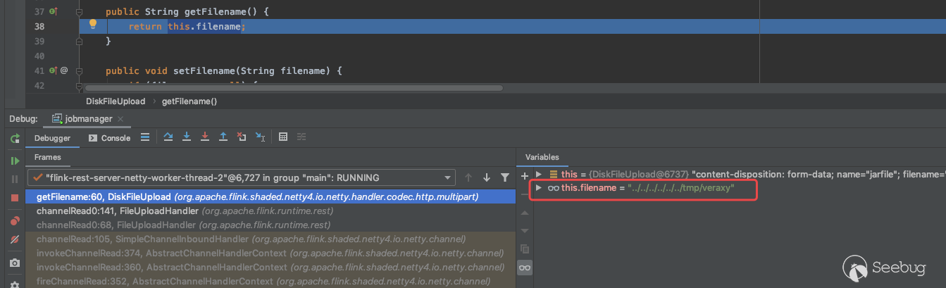This screenshot has width=946, height=288.
Task: Open the Evaluate Expression calculator icon
Action: pyautogui.click(x=282, y=137)
